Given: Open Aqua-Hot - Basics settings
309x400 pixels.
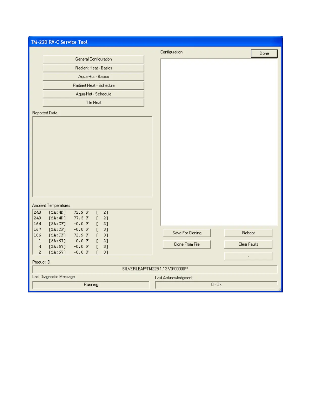Looking at the screenshot, I should pyautogui.click(x=93, y=77).
